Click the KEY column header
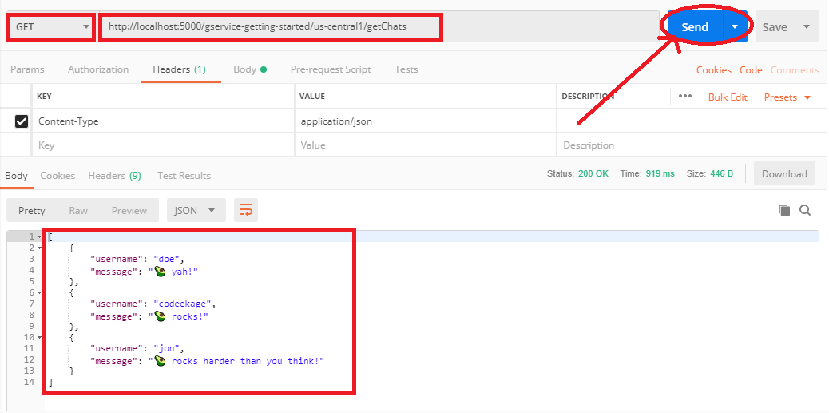 [44, 96]
